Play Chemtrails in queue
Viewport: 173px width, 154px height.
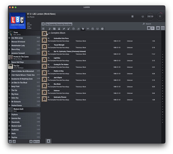[x=24, y=122]
